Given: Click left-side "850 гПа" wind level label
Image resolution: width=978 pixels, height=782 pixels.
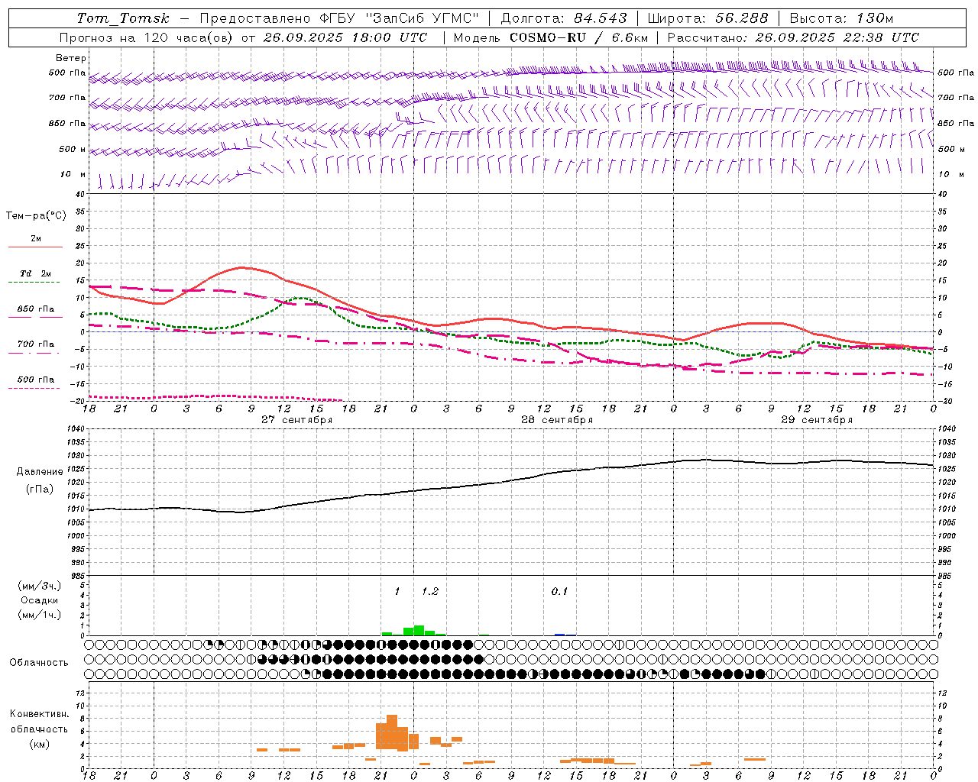Looking at the screenshot, I should (67, 123).
